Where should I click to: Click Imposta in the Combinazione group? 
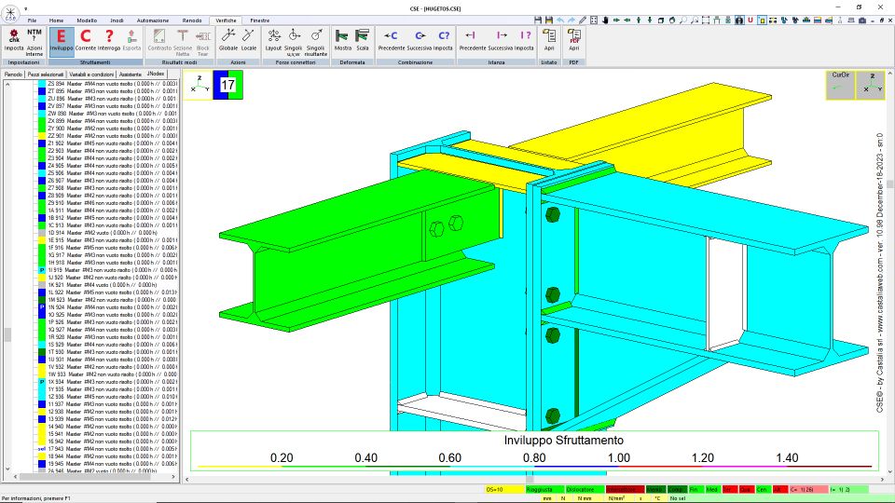(x=444, y=41)
